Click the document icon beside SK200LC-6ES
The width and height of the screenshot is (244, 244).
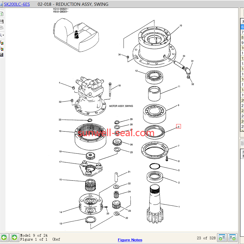click(1, 4)
